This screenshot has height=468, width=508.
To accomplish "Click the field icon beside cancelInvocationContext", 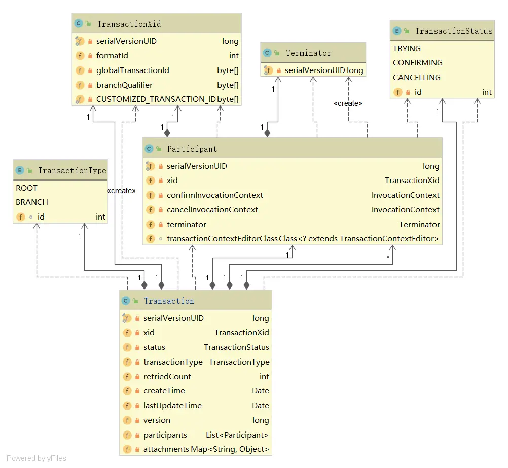I will click(x=151, y=210).
